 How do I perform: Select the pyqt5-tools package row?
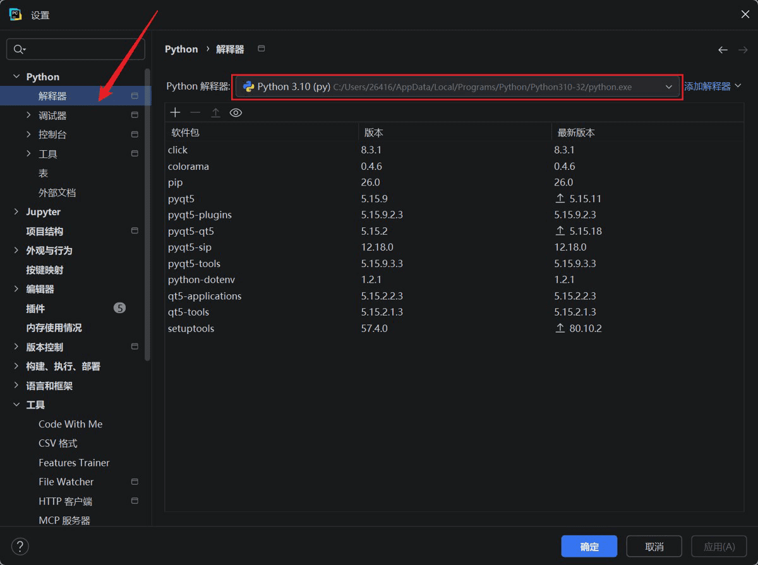(x=454, y=263)
